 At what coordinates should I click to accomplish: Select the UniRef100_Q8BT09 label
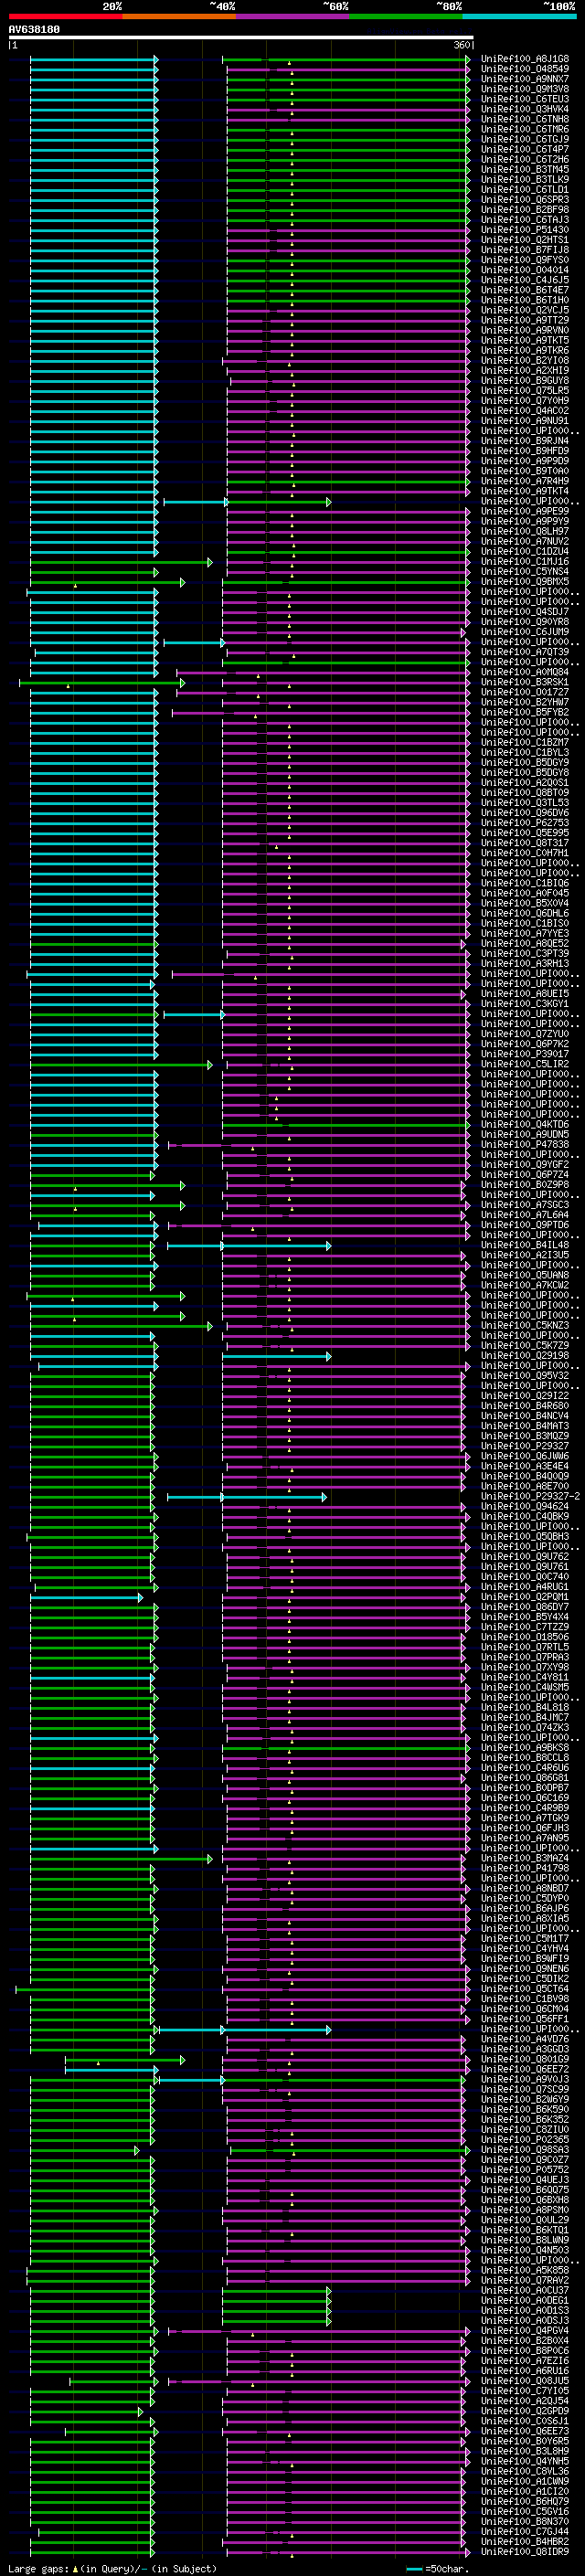tap(525, 793)
